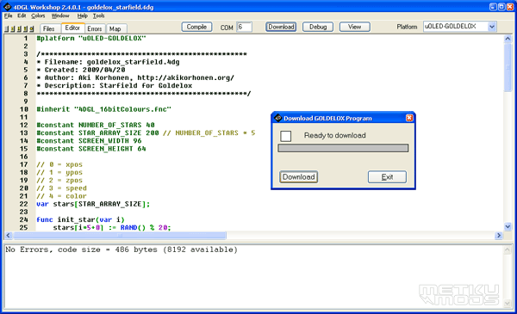Screen dimensions: 517x314
Task: Click the // 3 = speed comment
Action: point(61,188)
